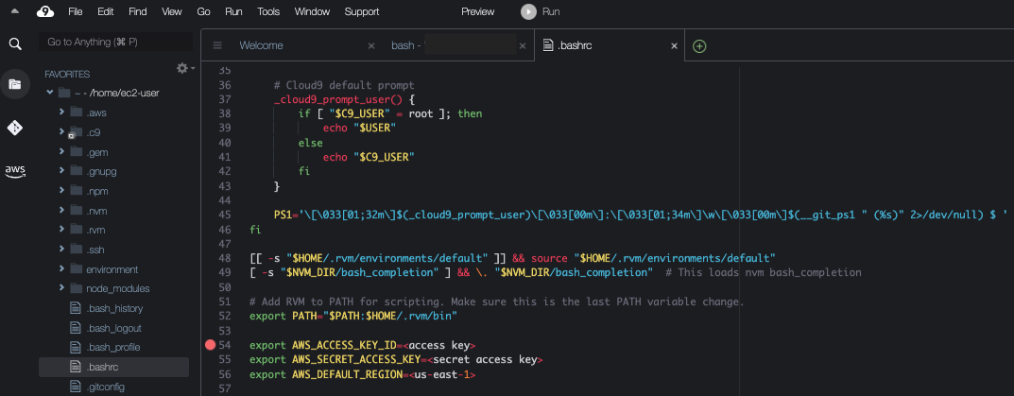Open the AWS toolkit sidebar icon
1014x396 pixels.
click(15, 171)
